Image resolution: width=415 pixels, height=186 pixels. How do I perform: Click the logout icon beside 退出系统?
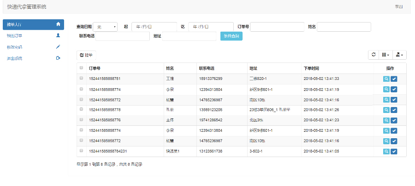(x=58, y=58)
